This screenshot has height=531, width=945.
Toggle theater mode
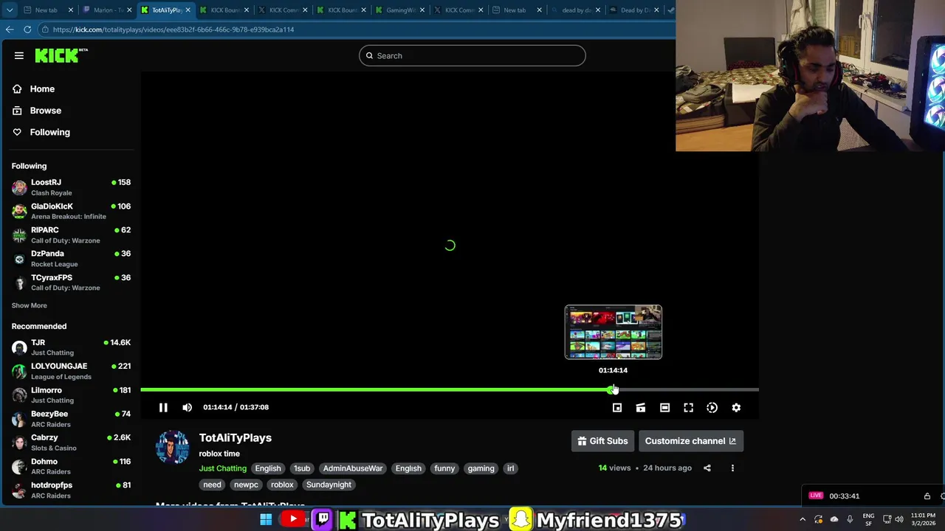(x=664, y=407)
